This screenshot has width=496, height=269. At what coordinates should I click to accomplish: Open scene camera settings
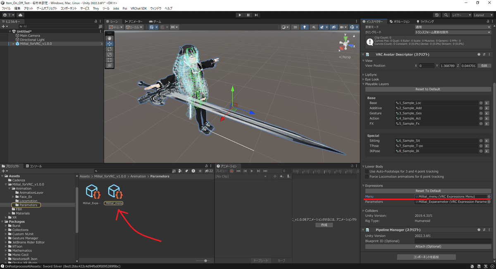click(343, 27)
